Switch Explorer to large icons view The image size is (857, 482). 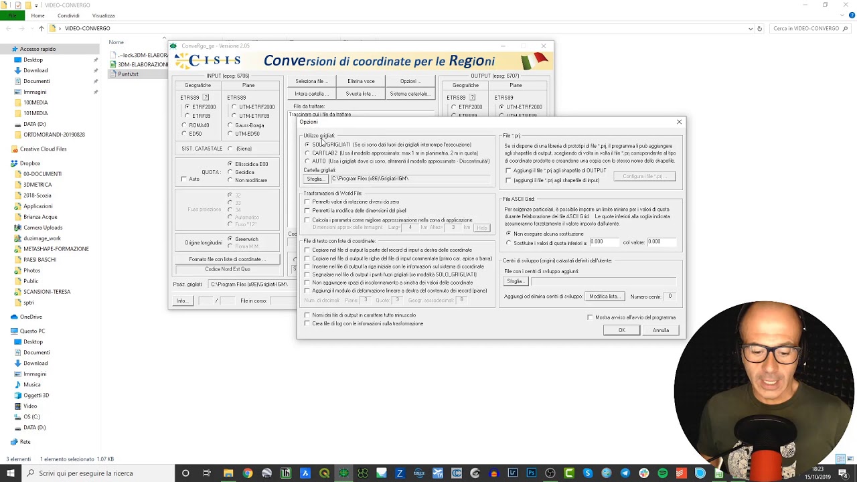pos(849,459)
